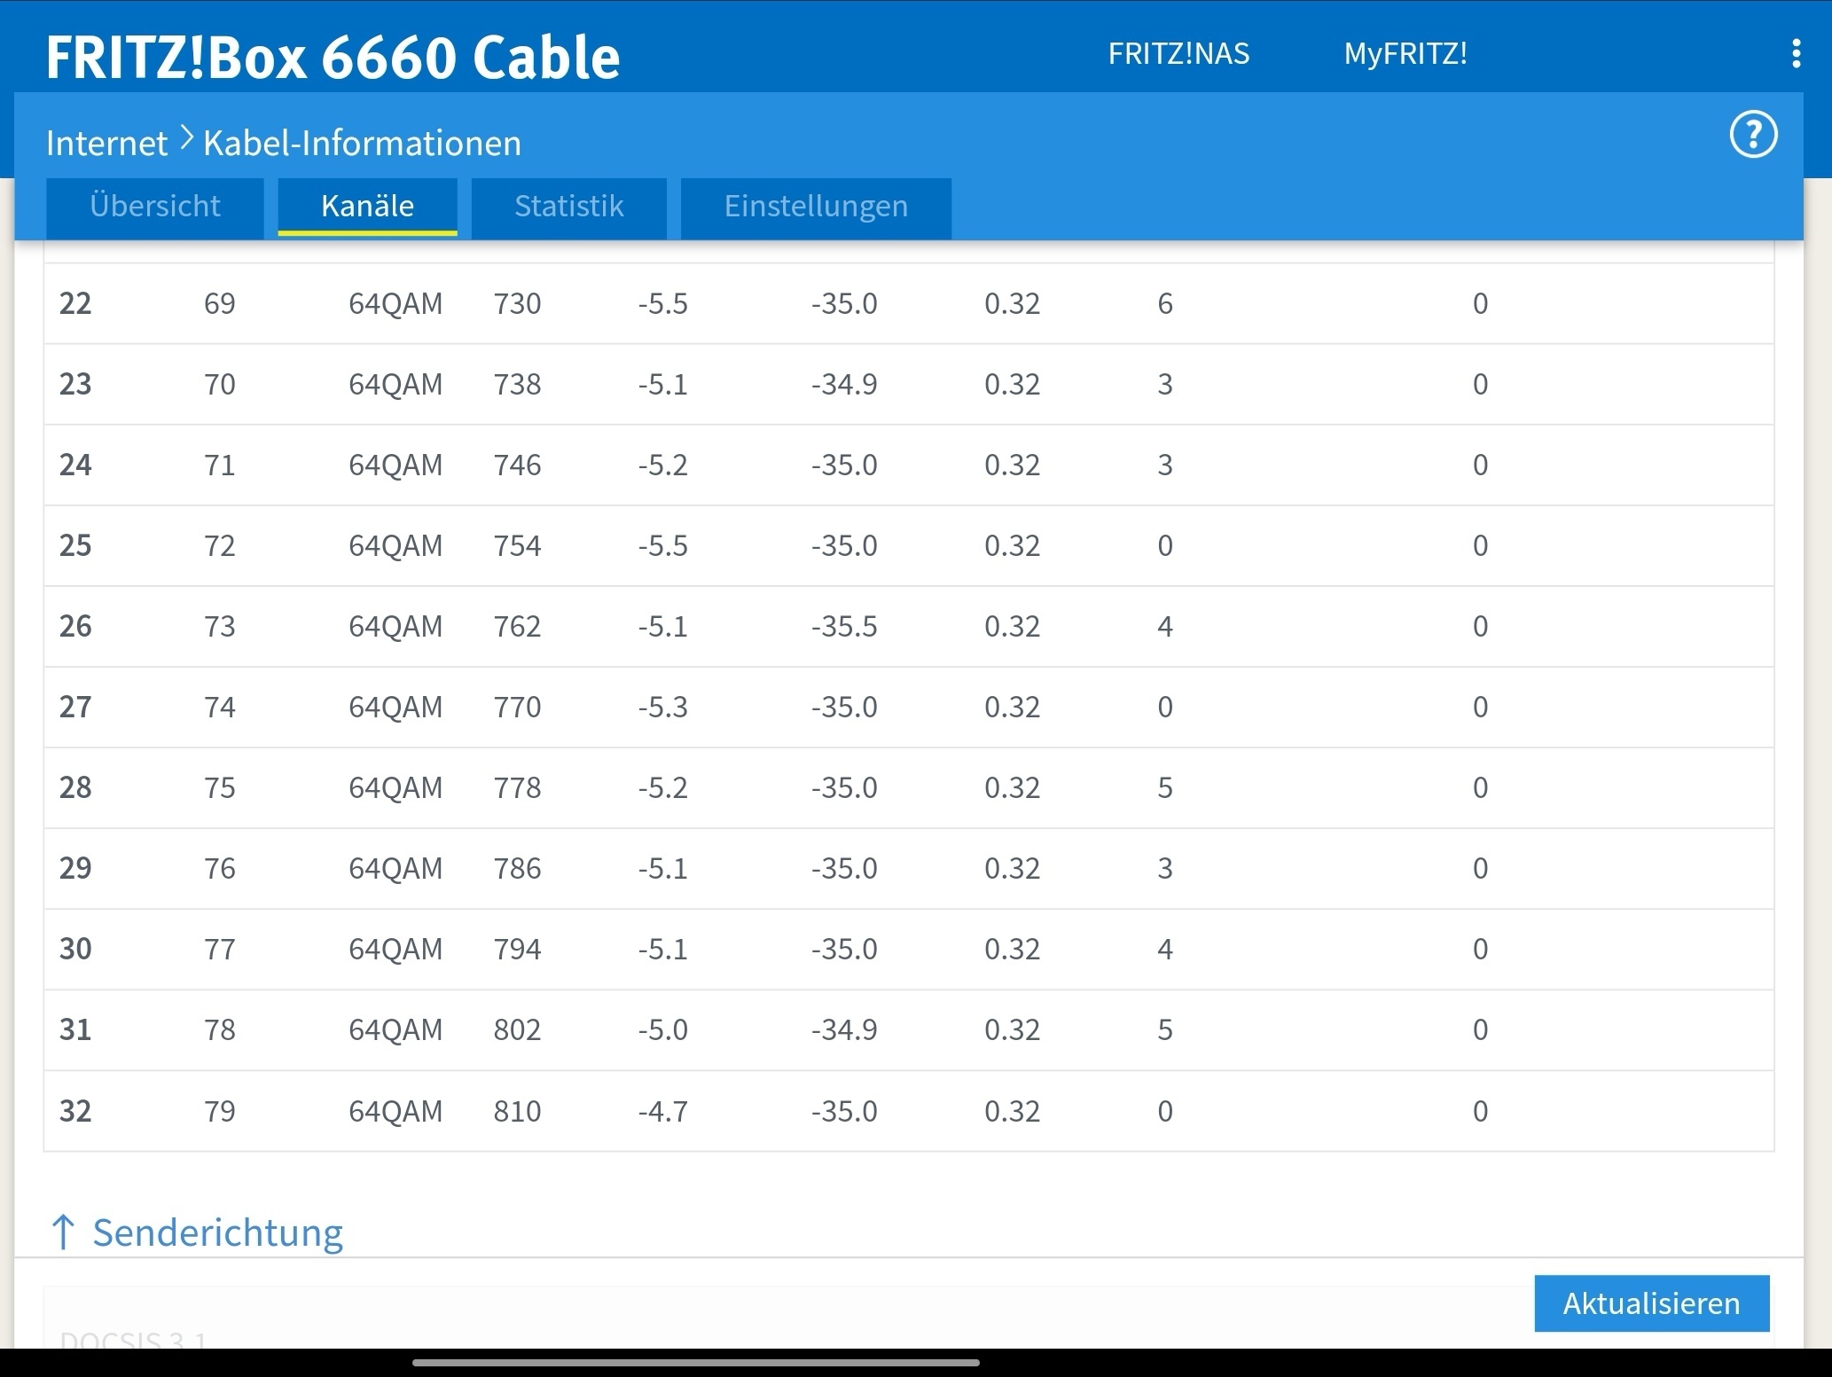
Task: Click MSE value -34.9 in row 31
Action: coord(844,1029)
